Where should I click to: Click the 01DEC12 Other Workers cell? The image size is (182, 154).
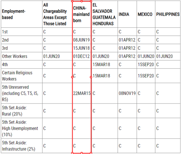81,56
